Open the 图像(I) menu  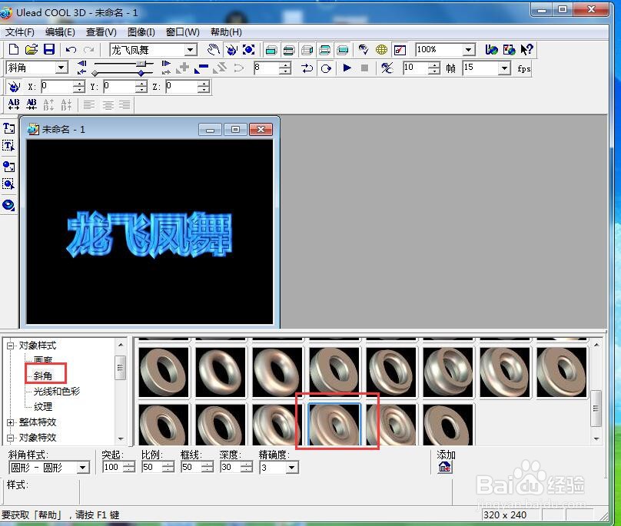tap(141, 32)
